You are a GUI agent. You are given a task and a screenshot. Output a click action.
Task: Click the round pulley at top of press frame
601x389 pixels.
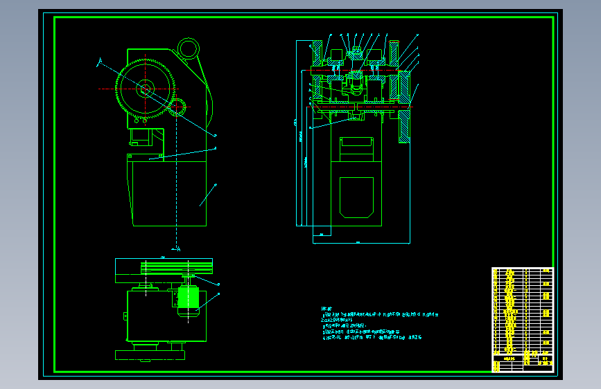[188, 48]
